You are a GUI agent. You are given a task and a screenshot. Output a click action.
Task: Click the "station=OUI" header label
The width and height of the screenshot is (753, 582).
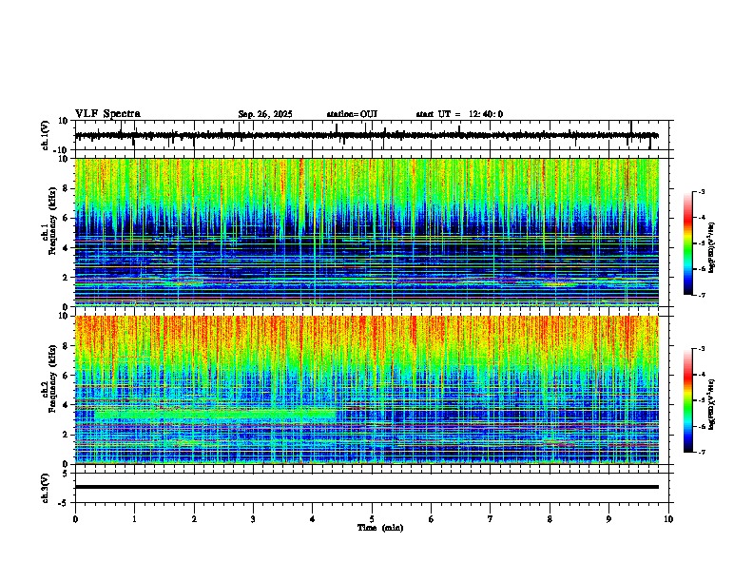pos(352,114)
